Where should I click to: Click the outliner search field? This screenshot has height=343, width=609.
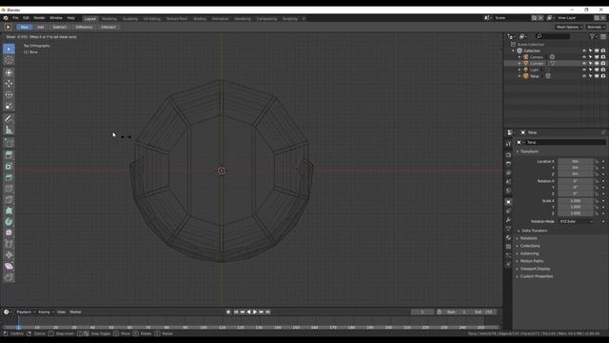coord(553,36)
